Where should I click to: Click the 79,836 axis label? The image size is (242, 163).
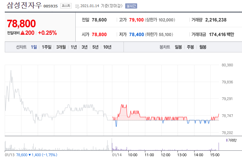click(227, 82)
